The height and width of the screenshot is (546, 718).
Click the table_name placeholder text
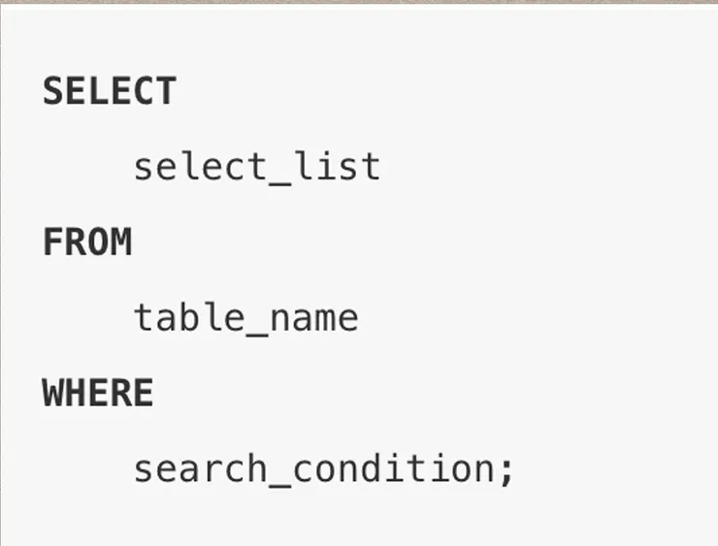pyautogui.click(x=245, y=318)
